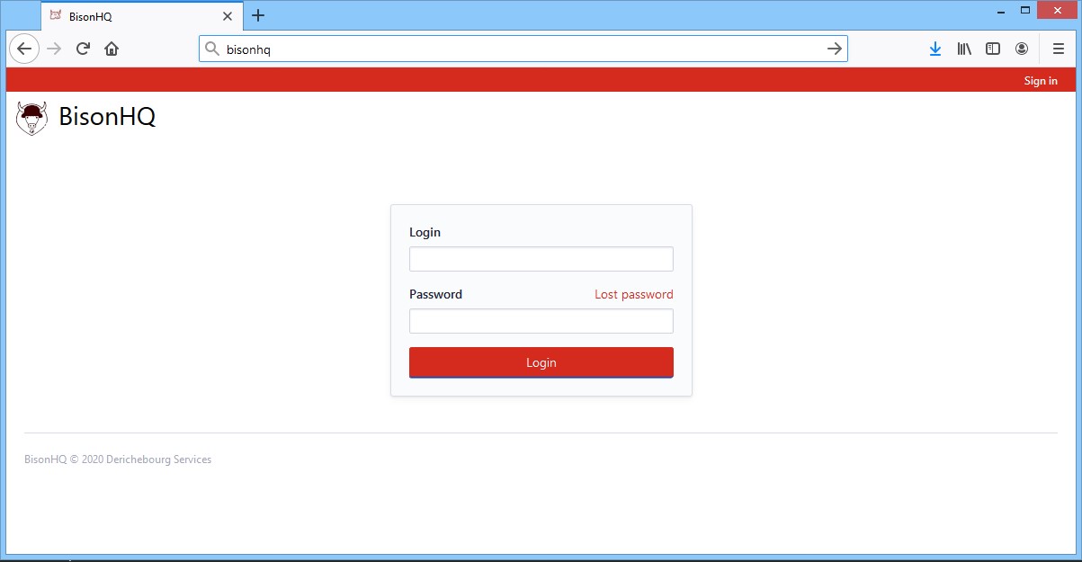The width and height of the screenshot is (1082, 562).
Task: Click the Sign in link in red header
Action: pyautogui.click(x=1041, y=81)
